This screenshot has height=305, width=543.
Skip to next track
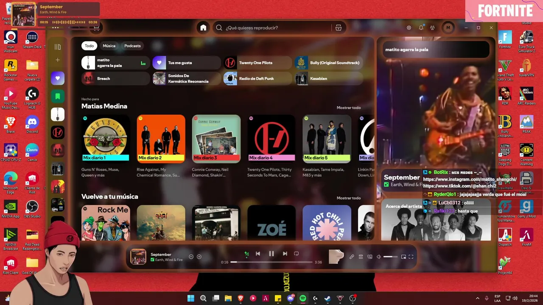(x=285, y=254)
